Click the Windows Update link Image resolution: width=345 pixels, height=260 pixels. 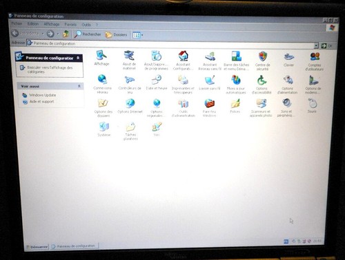tap(42, 95)
